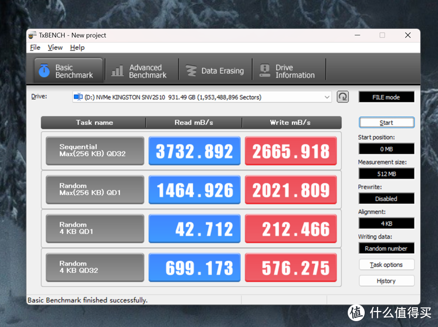The height and width of the screenshot is (327, 438).
Task: Select the 2665.918 sequential write result
Action: click(291, 151)
